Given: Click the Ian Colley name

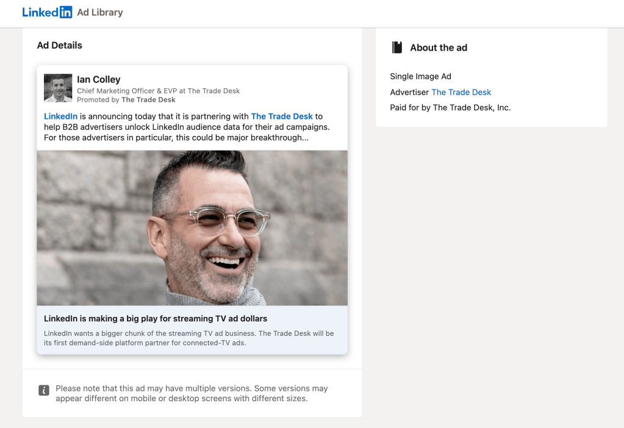Looking at the screenshot, I should click(x=99, y=79).
